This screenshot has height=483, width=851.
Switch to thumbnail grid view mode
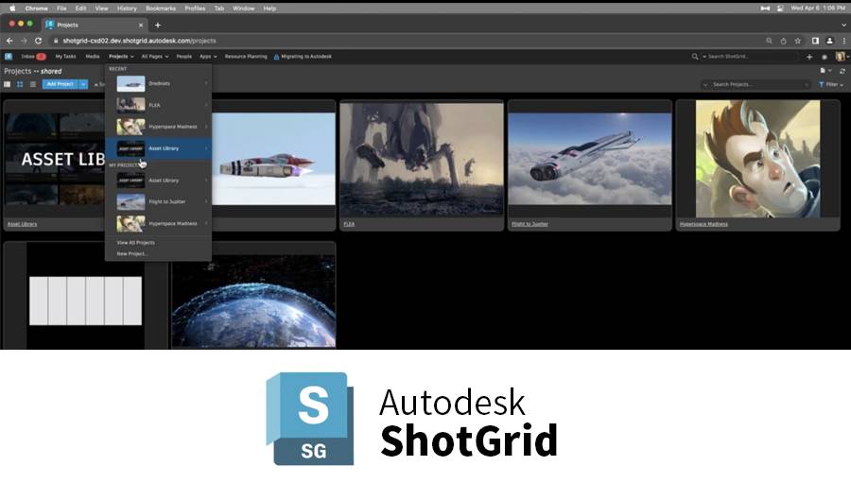20,84
